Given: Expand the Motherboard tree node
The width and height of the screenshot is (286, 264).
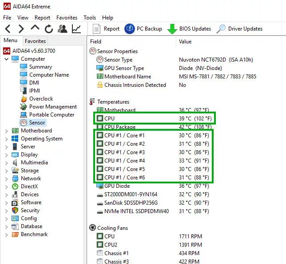Looking at the screenshot, I should coord(6,131).
